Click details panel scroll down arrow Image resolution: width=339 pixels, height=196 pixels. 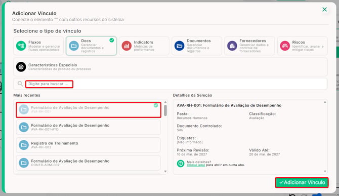(x=325, y=171)
